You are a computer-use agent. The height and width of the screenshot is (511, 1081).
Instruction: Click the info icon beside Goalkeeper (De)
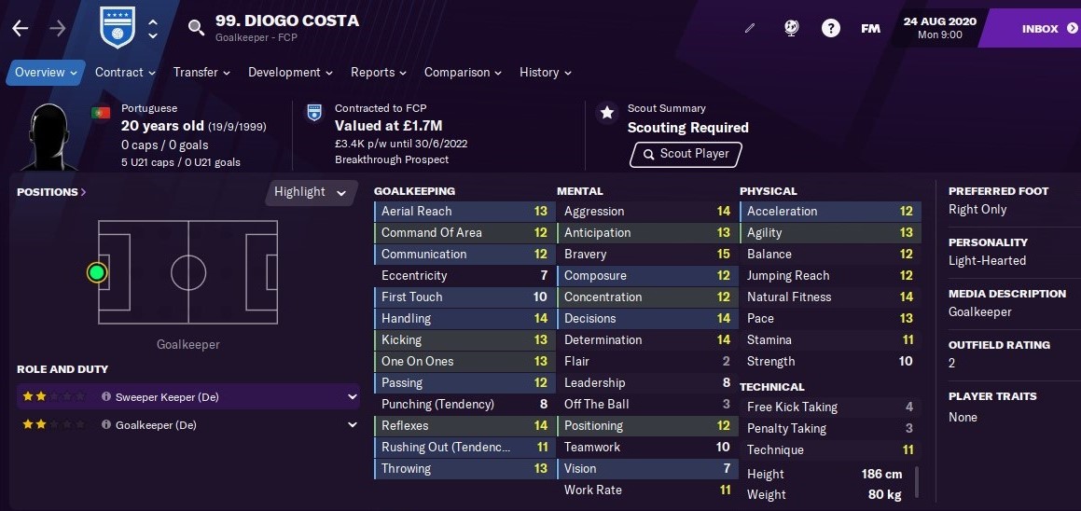[106, 425]
